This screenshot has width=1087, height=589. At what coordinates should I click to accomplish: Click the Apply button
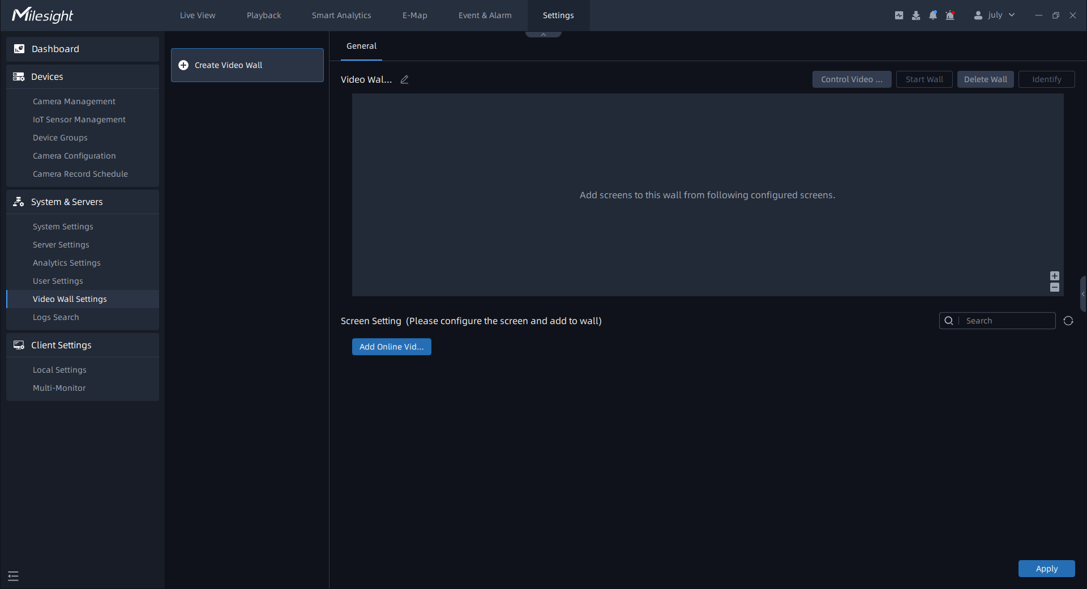pos(1046,569)
